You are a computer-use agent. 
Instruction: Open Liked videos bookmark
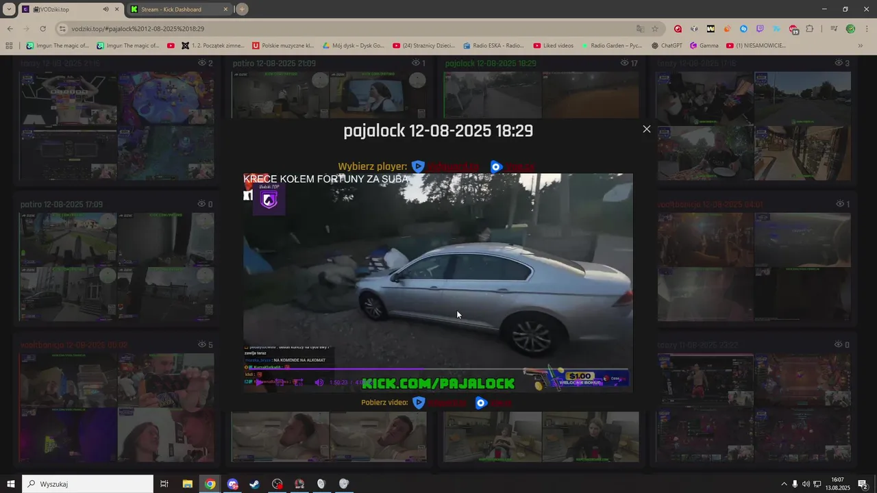click(552, 46)
